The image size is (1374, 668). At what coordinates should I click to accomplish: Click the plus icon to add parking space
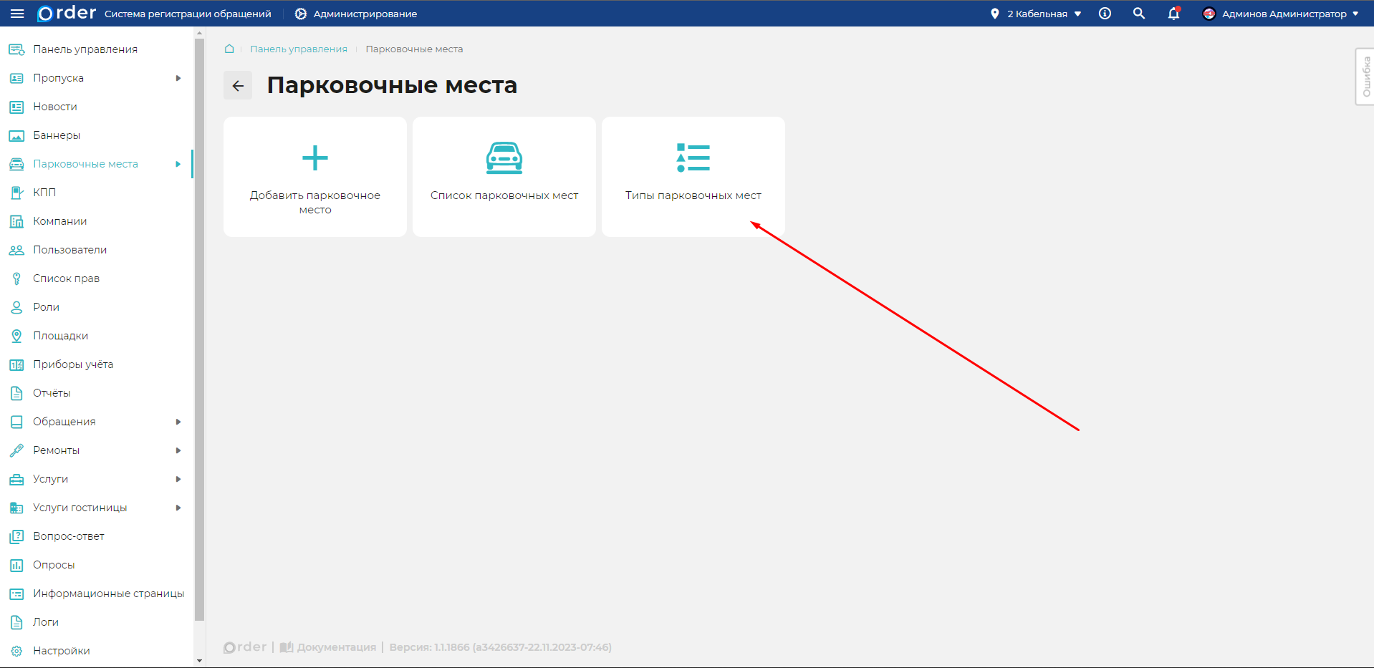(x=315, y=158)
